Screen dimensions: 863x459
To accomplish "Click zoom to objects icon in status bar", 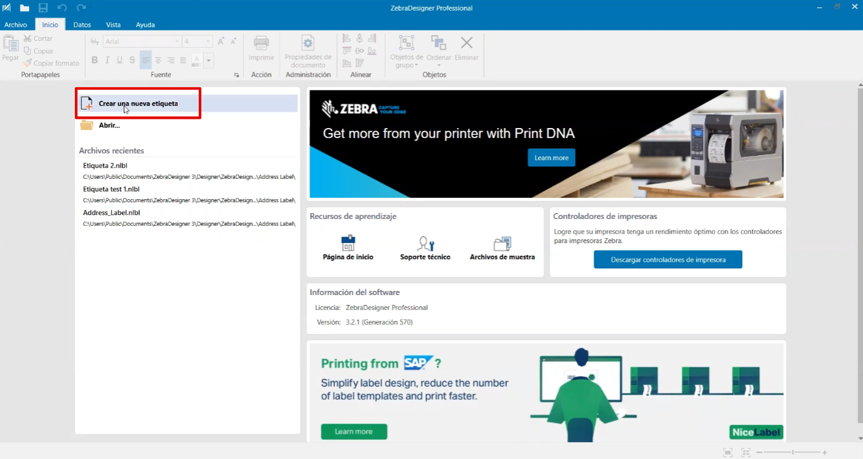I will pyautogui.click(x=746, y=453).
